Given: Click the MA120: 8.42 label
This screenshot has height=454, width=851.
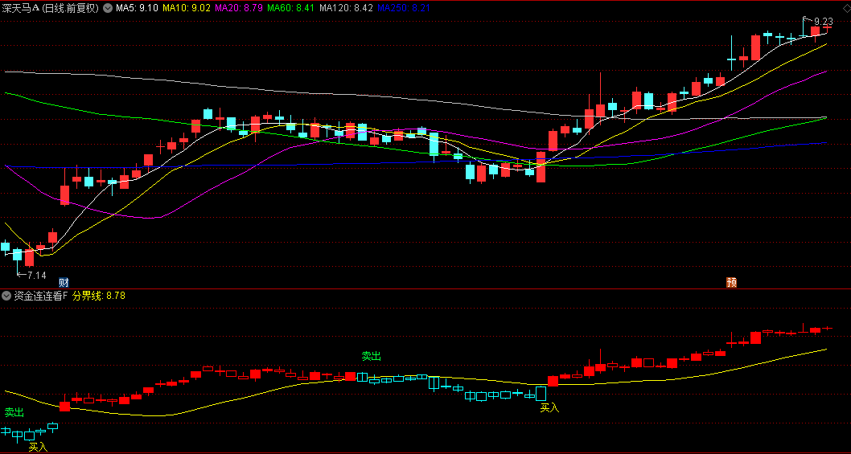Looking at the screenshot, I should click(346, 7).
